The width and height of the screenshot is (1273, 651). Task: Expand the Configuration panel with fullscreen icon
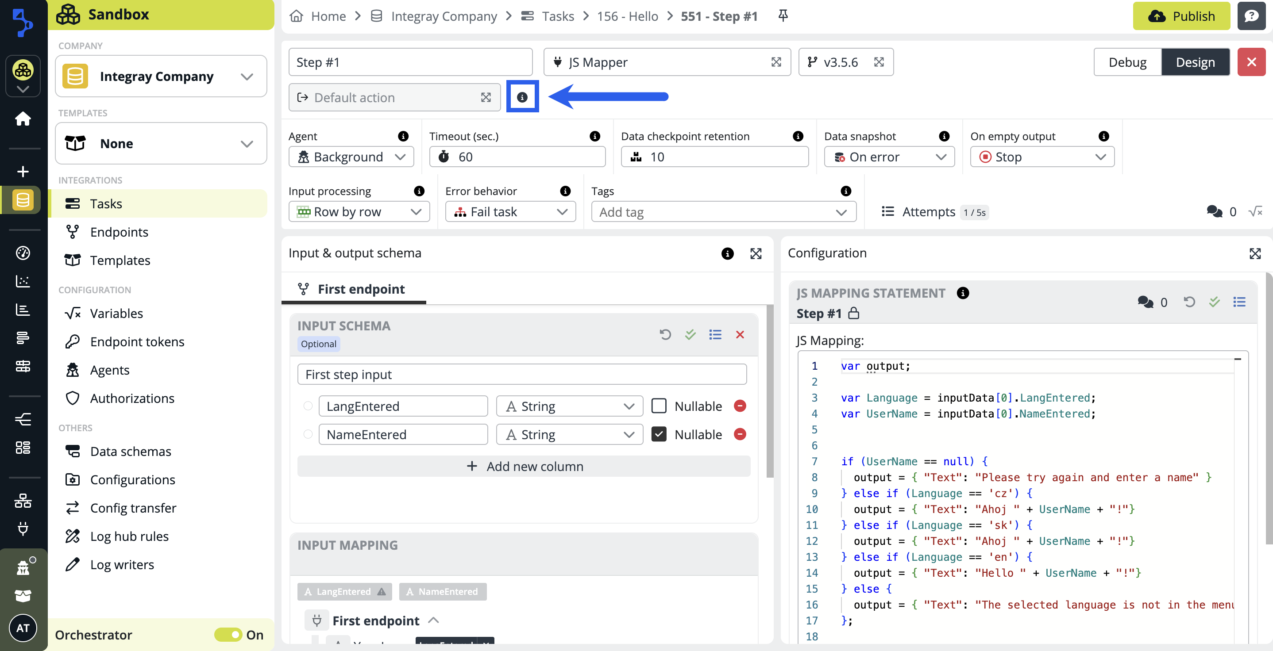[1255, 253]
